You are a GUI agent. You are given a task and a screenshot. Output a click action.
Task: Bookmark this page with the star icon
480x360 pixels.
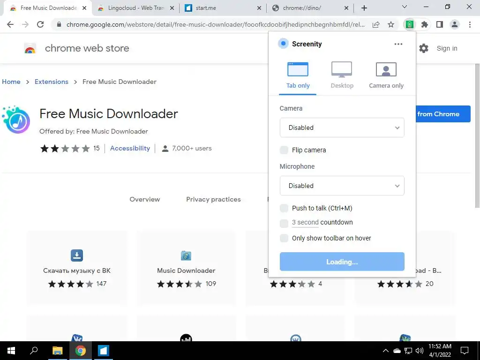pyautogui.click(x=391, y=24)
